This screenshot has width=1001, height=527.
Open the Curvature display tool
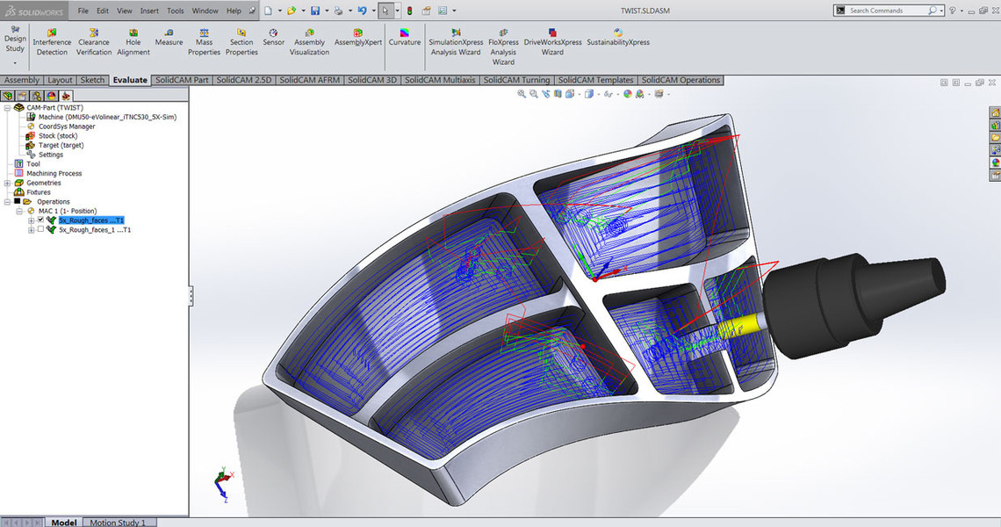click(405, 40)
